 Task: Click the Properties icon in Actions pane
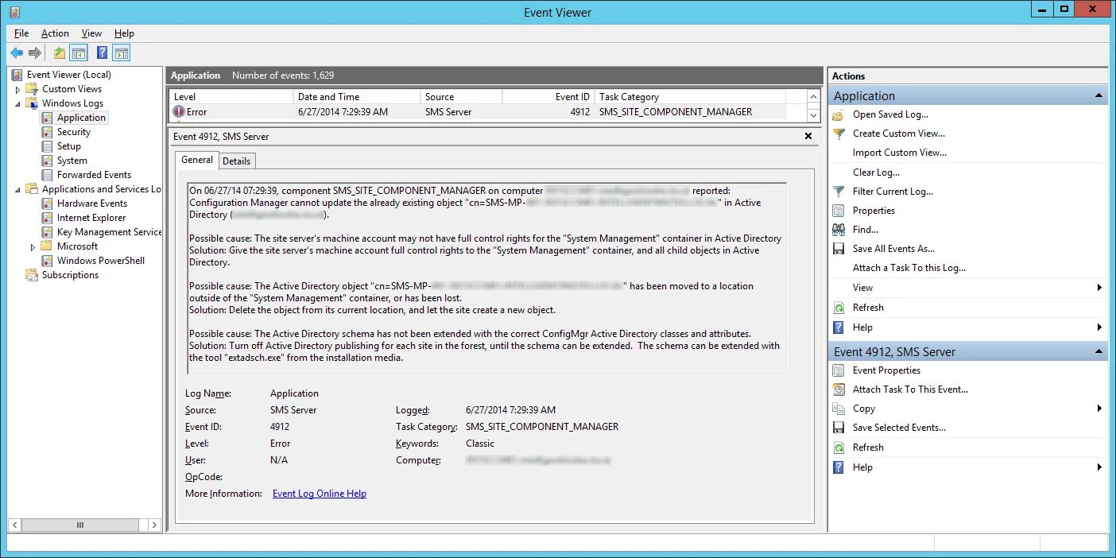(x=839, y=211)
